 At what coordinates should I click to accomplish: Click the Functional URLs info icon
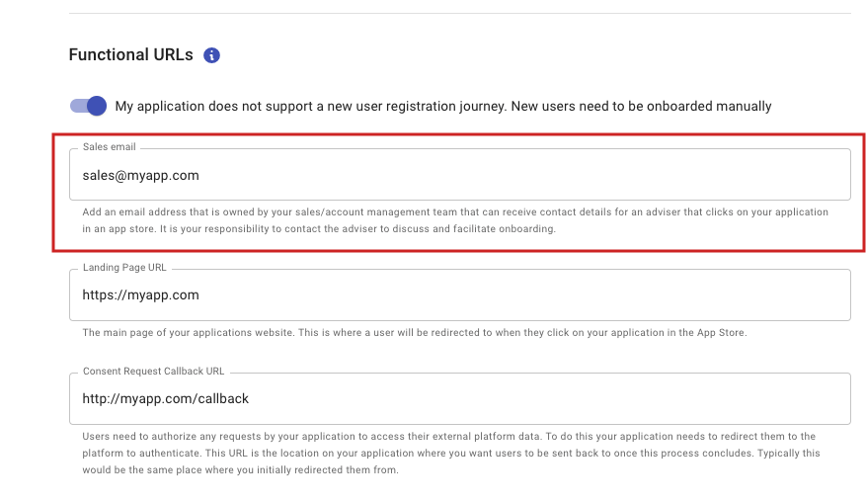(x=211, y=55)
